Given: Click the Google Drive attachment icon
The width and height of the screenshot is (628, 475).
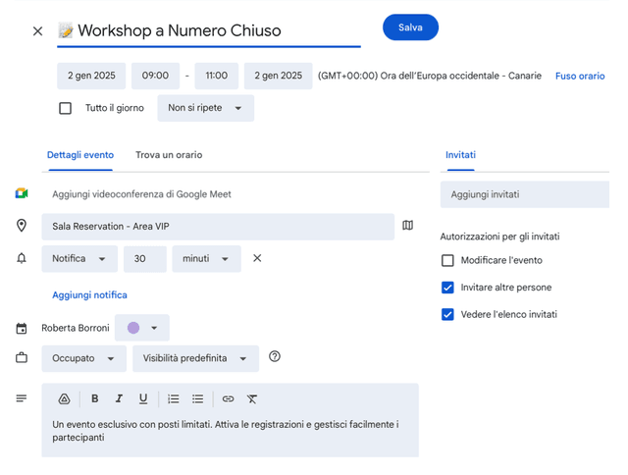Looking at the screenshot, I should [x=64, y=398].
